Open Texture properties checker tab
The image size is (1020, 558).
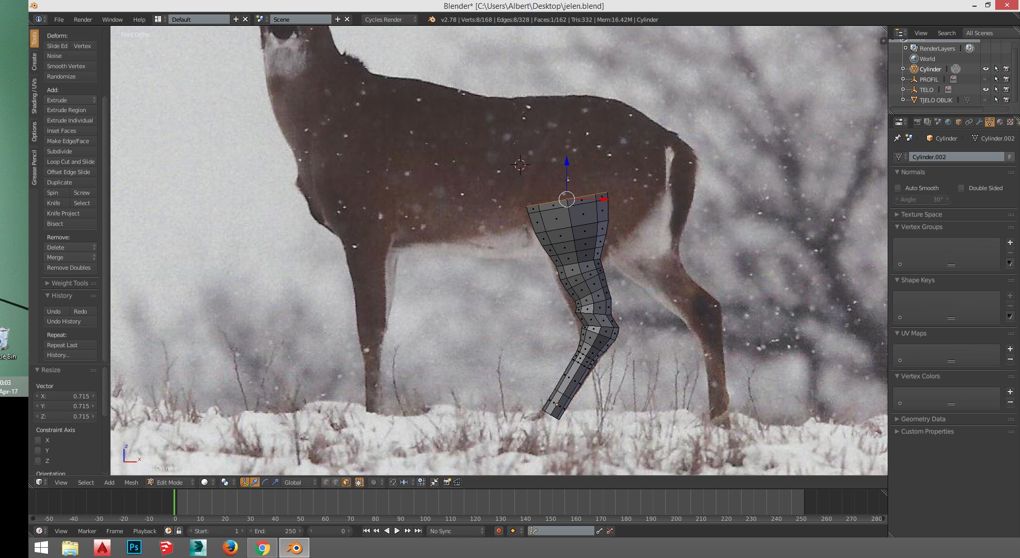pos(1010,122)
